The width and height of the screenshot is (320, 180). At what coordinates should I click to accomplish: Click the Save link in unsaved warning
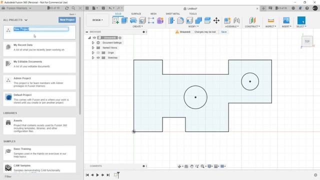(x=224, y=32)
